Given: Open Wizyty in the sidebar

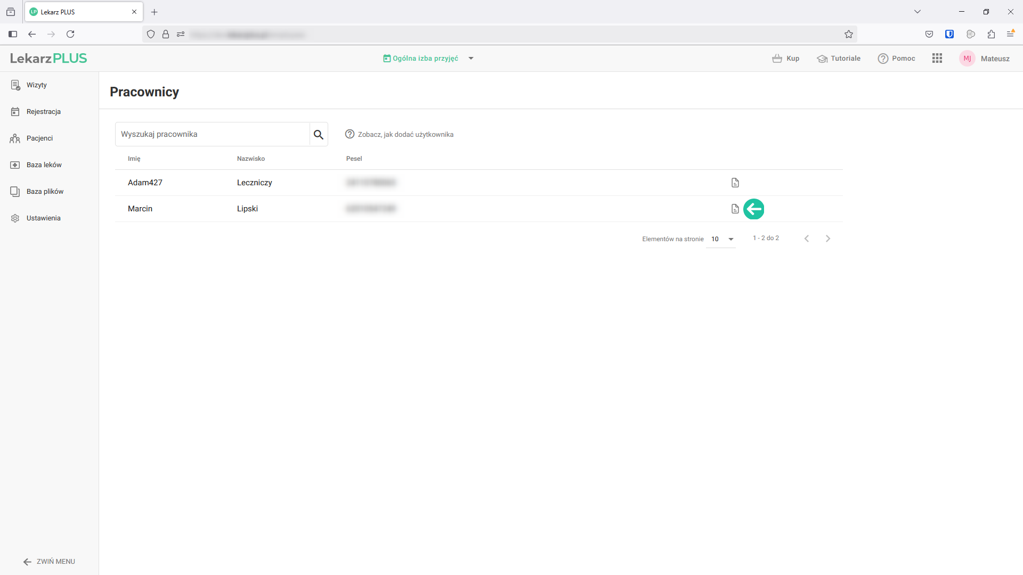Looking at the screenshot, I should (x=36, y=85).
